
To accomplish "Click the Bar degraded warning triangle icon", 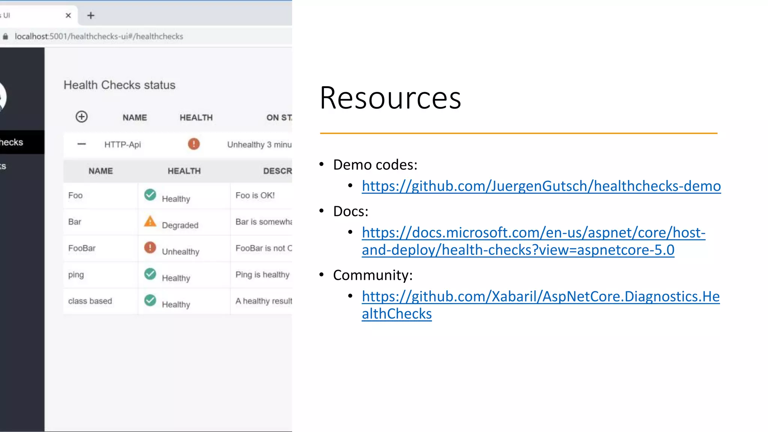I will click(x=150, y=221).
